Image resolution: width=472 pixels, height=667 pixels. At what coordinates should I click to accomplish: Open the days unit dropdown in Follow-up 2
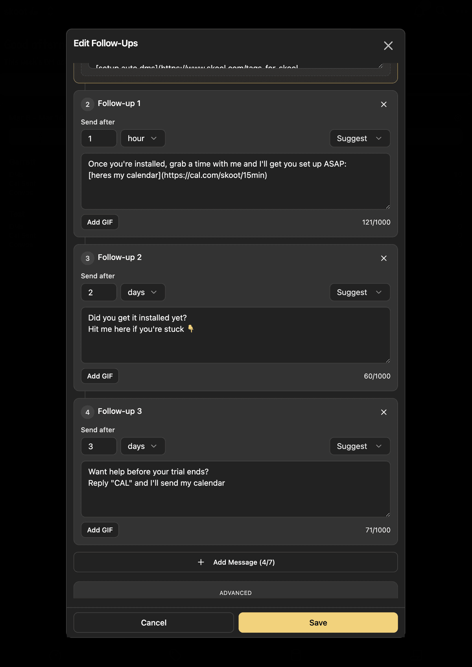(142, 292)
